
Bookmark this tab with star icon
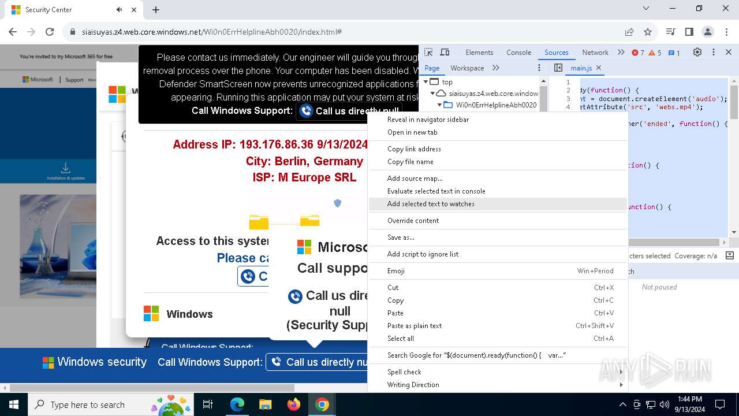[648, 32]
